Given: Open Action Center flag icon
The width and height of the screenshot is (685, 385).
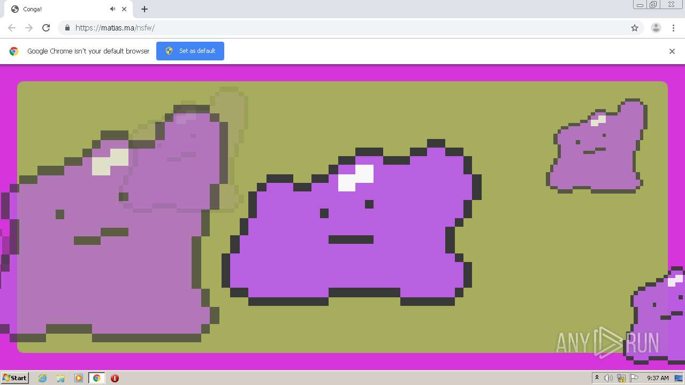Looking at the screenshot, I should click(x=634, y=378).
